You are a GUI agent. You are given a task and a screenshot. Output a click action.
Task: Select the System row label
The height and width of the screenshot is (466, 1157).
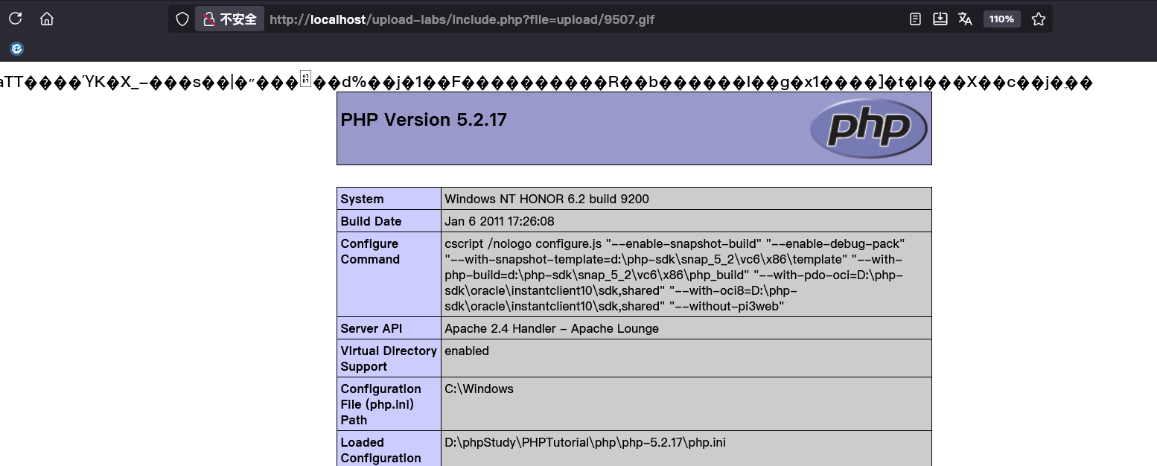click(x=363, y=199)
